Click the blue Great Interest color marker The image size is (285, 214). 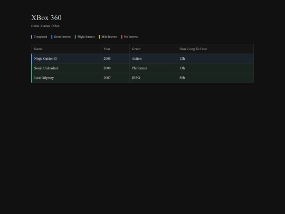(x=52, y=37)
